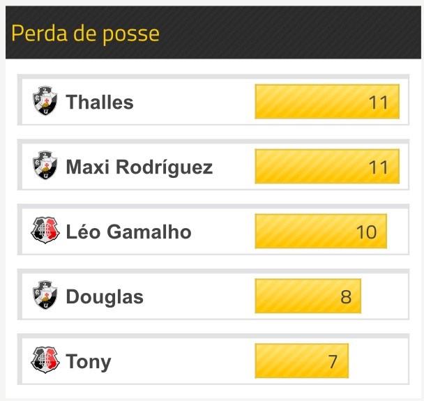
Task: Open the Douglas player name
Action: [105, 296]
